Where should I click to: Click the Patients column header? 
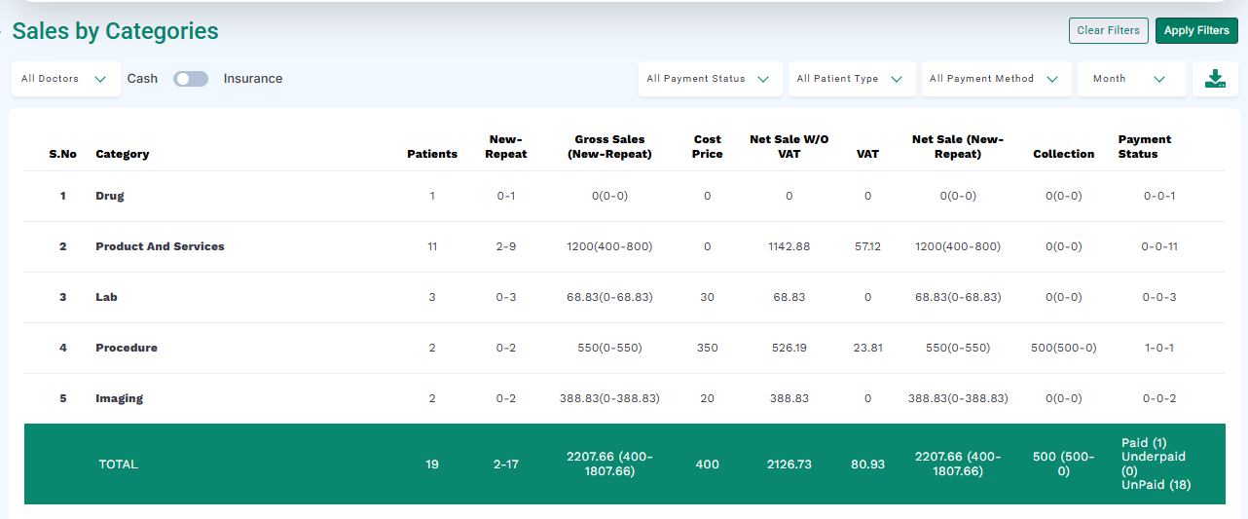[432, 154]
